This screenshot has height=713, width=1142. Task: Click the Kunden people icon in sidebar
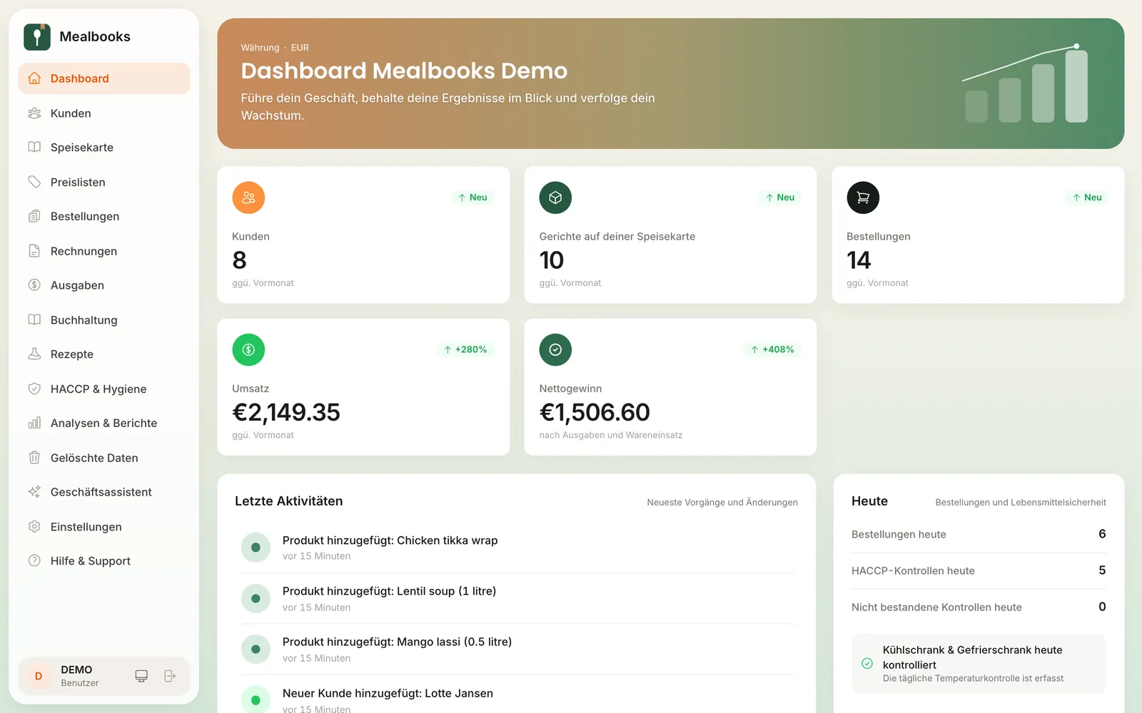tap(34, 113)
